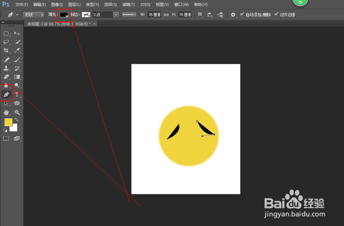Open path arrangement options
The height and width of the screenshot is (226, 344).
(x=220, y=15)
